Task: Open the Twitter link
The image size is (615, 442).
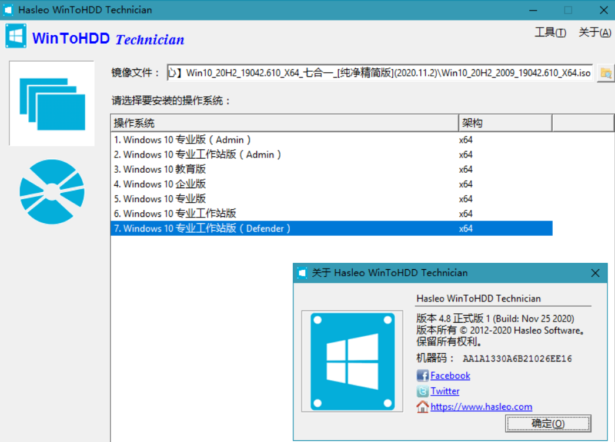Action: (x=444, y=391)
